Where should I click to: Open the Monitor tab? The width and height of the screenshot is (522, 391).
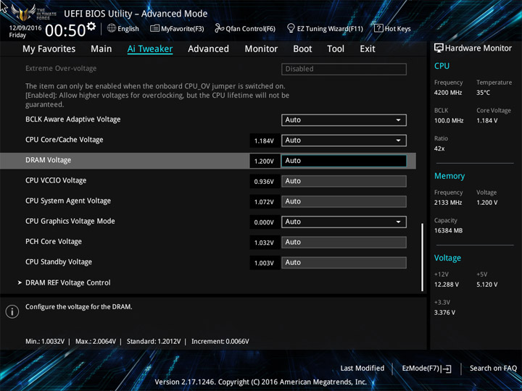[x=261, y=49]
